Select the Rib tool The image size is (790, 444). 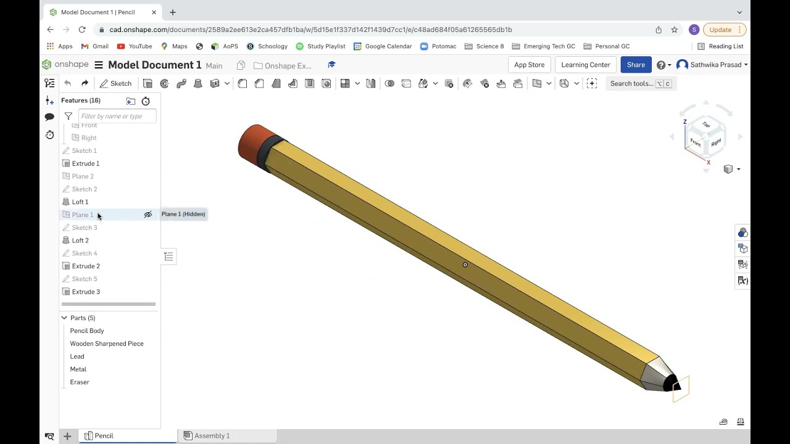[x=293, y=83]
